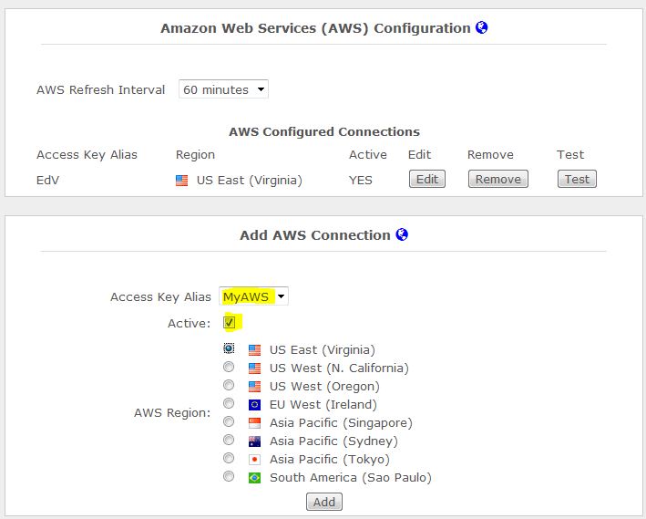The image size is (646, 519).
Task: Open the AWS Refresh Interval dropdown
Action: 223,89
